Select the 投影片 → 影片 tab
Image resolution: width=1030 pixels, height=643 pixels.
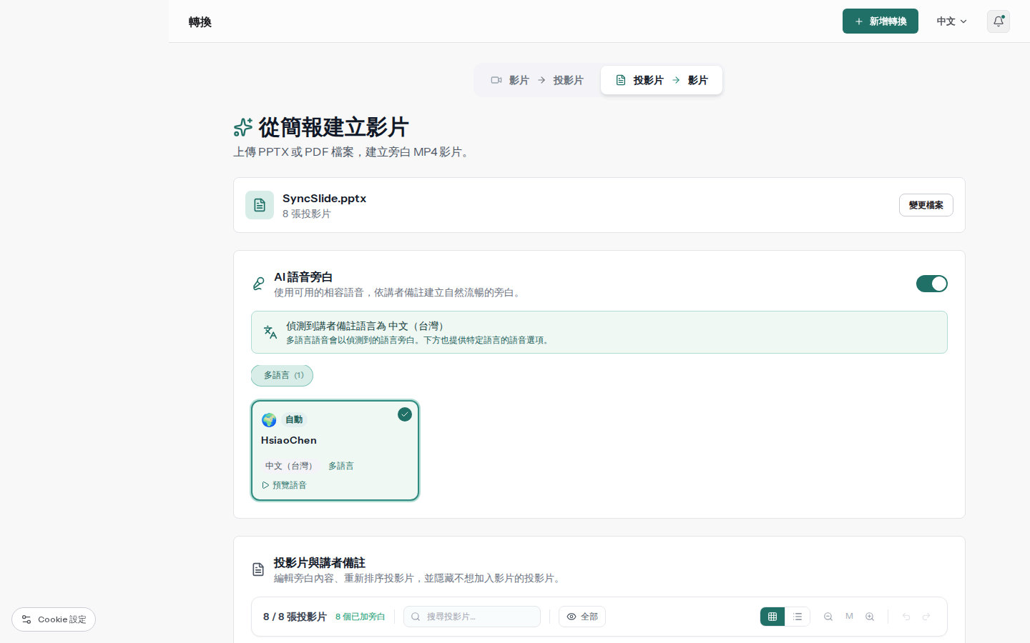pyautogui.click(x=662, y=80)
